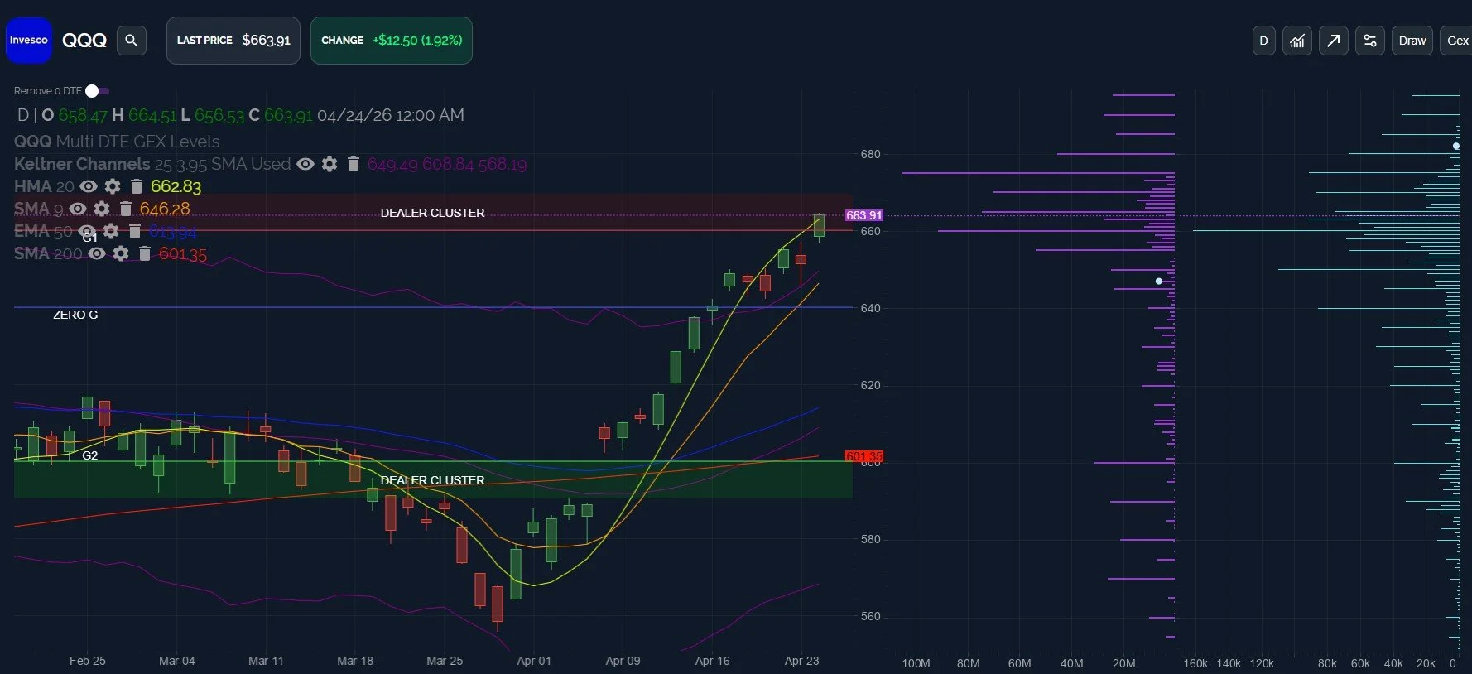
Task: Click the 160k axis label
Action: [x=1195, y=663]
